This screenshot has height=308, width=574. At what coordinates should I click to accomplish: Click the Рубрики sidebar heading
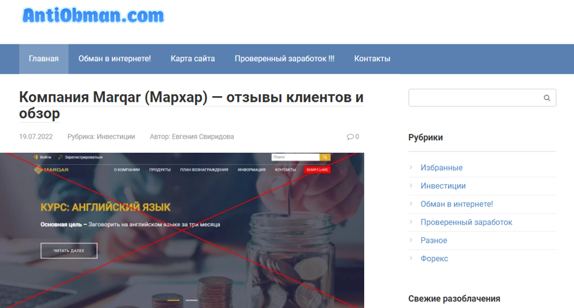tap(425, 137)
